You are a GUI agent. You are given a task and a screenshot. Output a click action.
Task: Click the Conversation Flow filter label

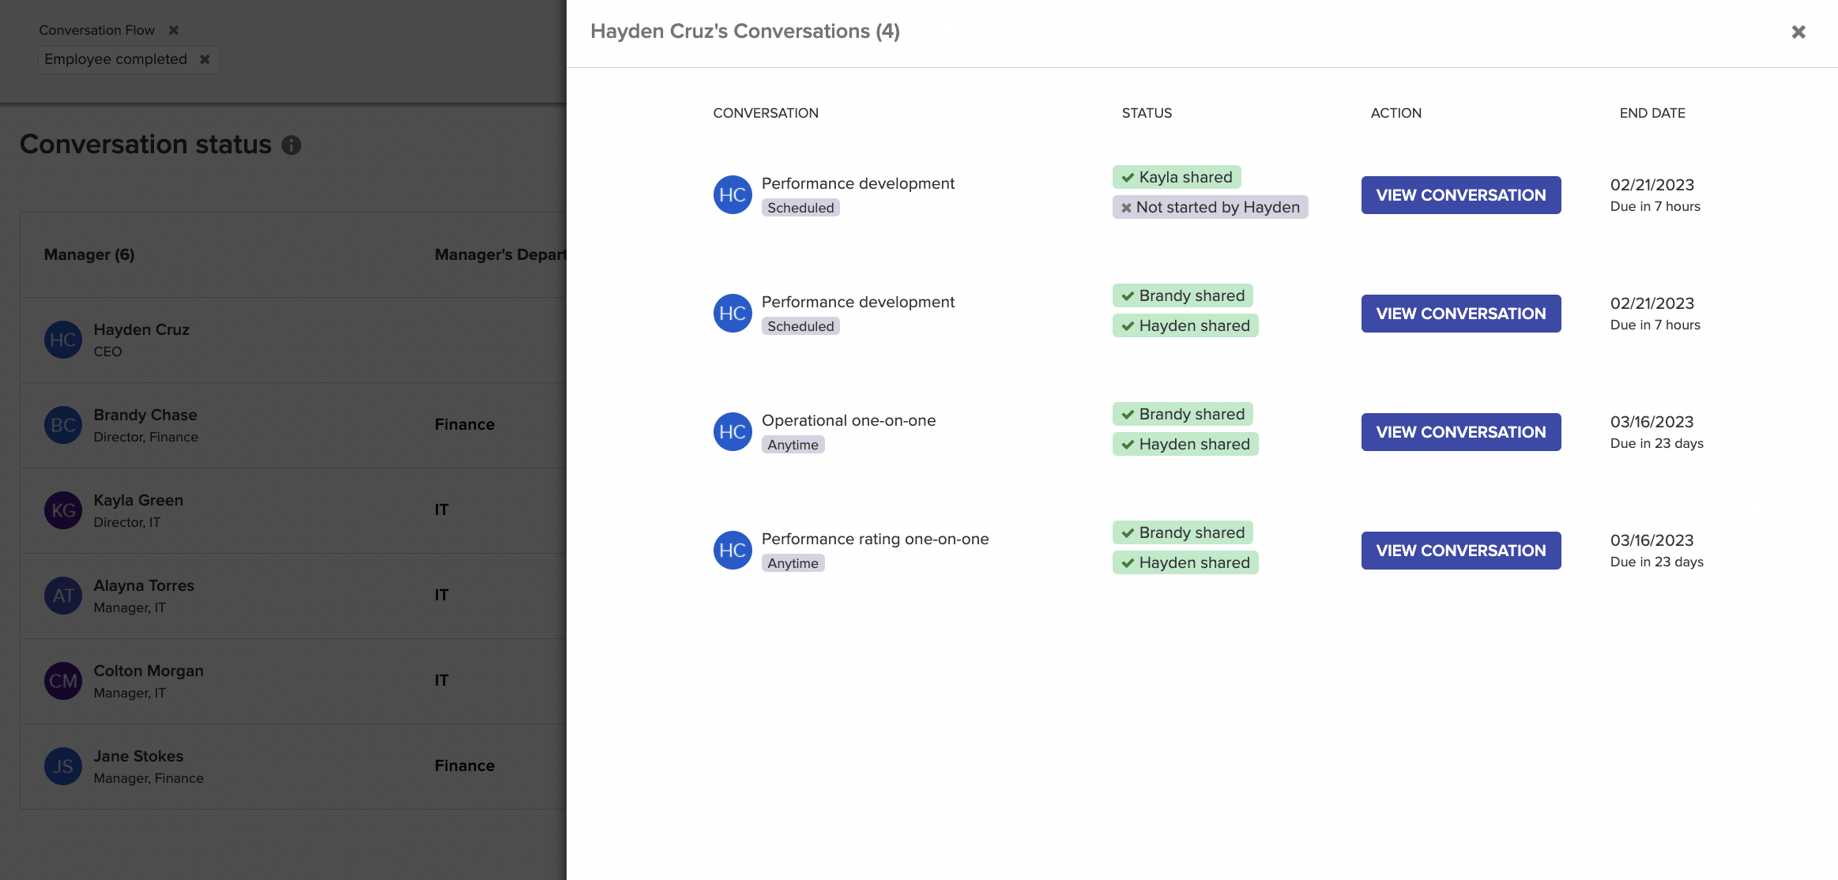[x=96, y=30]
